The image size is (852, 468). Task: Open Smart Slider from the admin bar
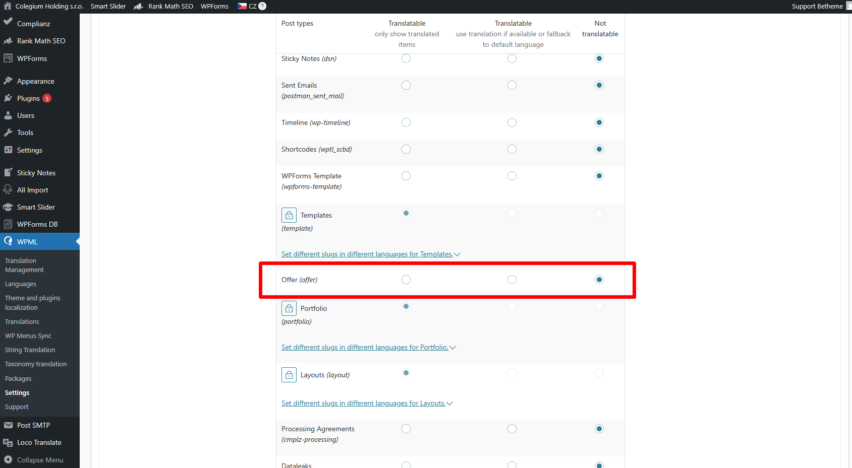click(108, 6)
